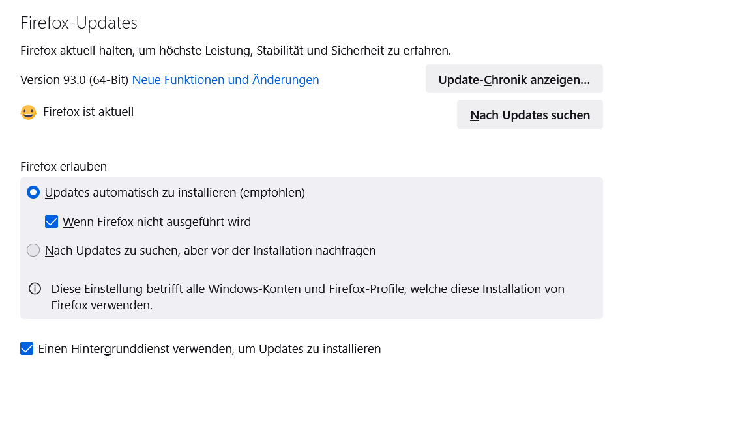The image size is (751, 422).
Task: Click the 'Firefox-Updates' section heading
Action: [x=79, y=23]
